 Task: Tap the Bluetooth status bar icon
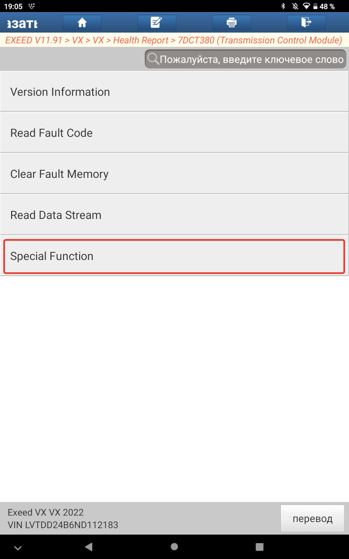(x=283, y=6)
